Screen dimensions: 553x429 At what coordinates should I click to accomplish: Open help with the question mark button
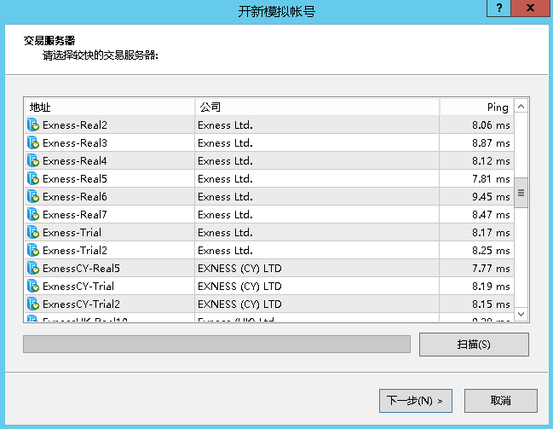point(498,8)
